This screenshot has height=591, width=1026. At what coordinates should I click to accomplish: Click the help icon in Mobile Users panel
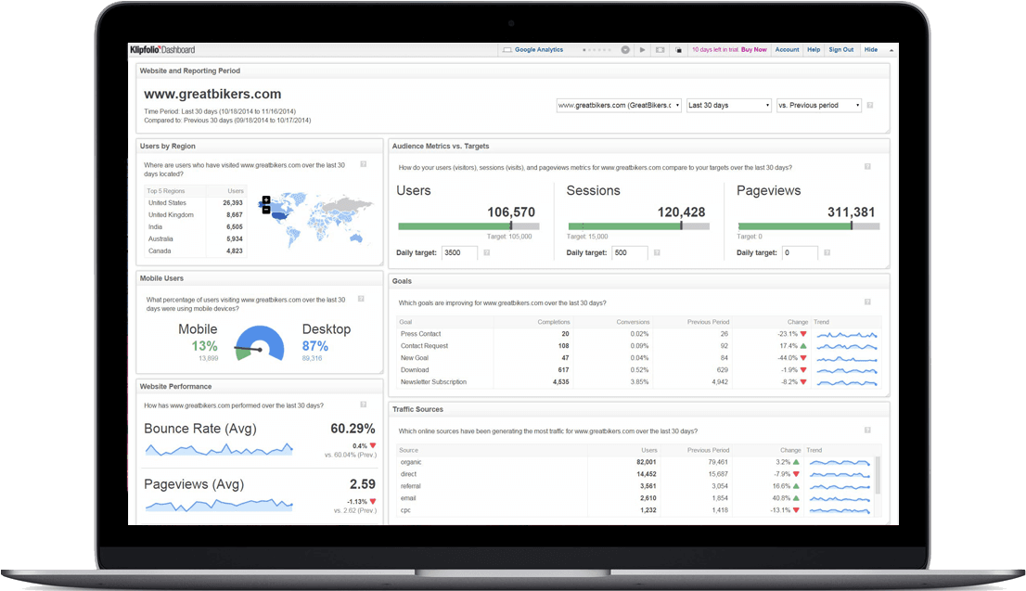[x=363, y=300]
